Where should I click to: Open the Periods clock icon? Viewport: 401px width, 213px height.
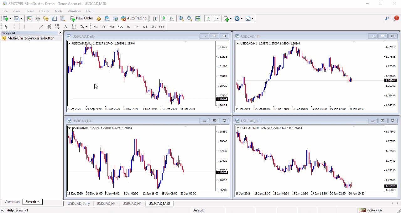(x=237, y=19)
